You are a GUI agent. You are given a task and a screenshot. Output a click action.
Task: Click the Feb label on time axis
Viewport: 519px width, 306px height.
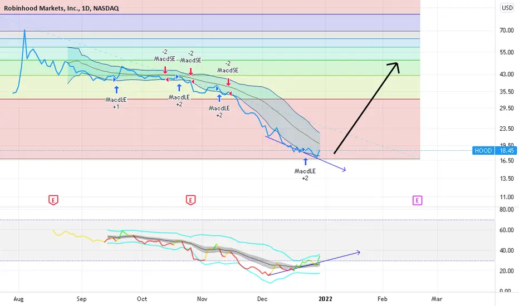pyautogui.click(x=383, y=299)
